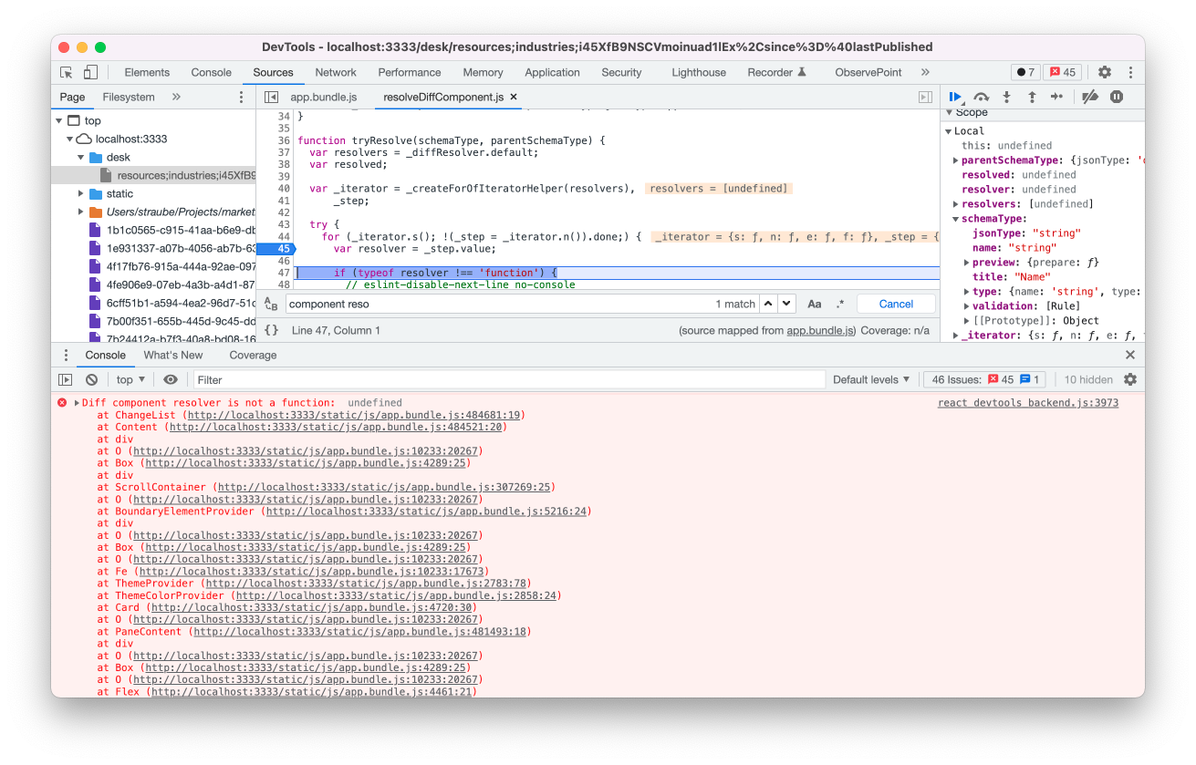Screen dimensions: 1196x765
Task: Open the Elements panel tab
Action: (147, 72)
